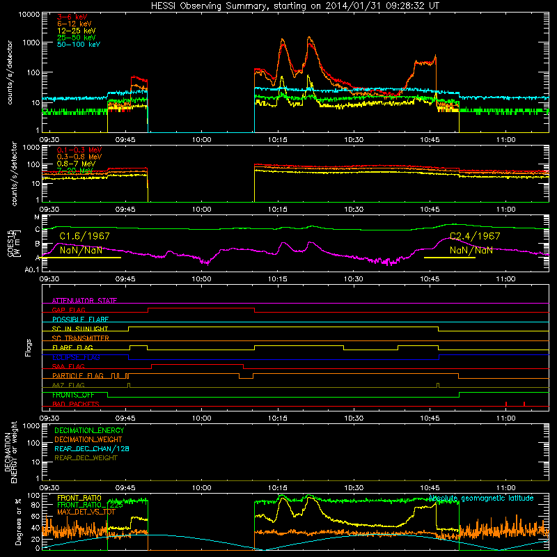Click the olive AAZ_FLAG label
557x557 pixels.
pos(68,385)
